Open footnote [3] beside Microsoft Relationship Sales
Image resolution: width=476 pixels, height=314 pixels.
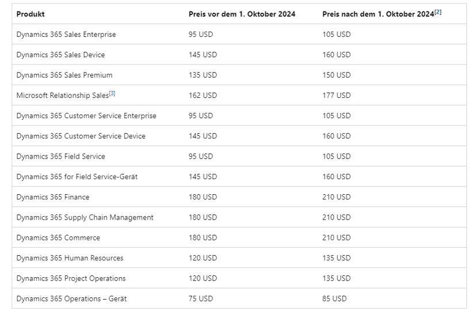click(x=112, y=93)
